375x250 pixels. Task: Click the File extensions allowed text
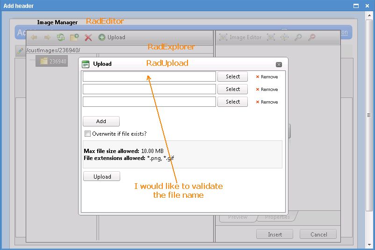[x=129, y=158]
